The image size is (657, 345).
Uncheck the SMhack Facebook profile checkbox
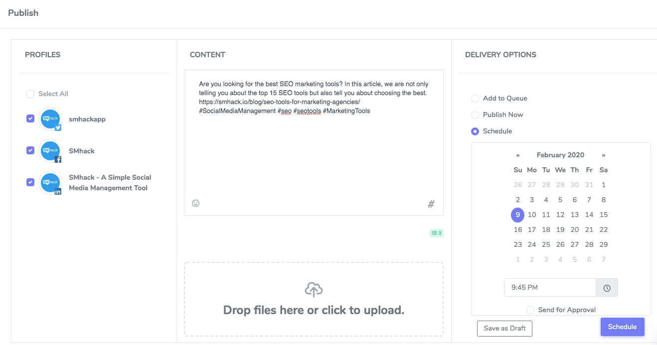coord(30,150)
